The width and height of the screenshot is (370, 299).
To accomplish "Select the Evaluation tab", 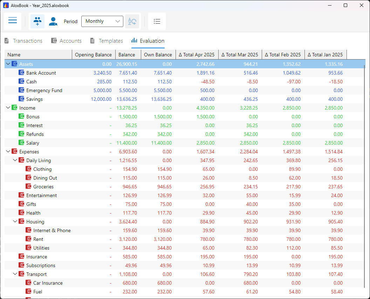I will pyautogui.click(x=148, y=41).
